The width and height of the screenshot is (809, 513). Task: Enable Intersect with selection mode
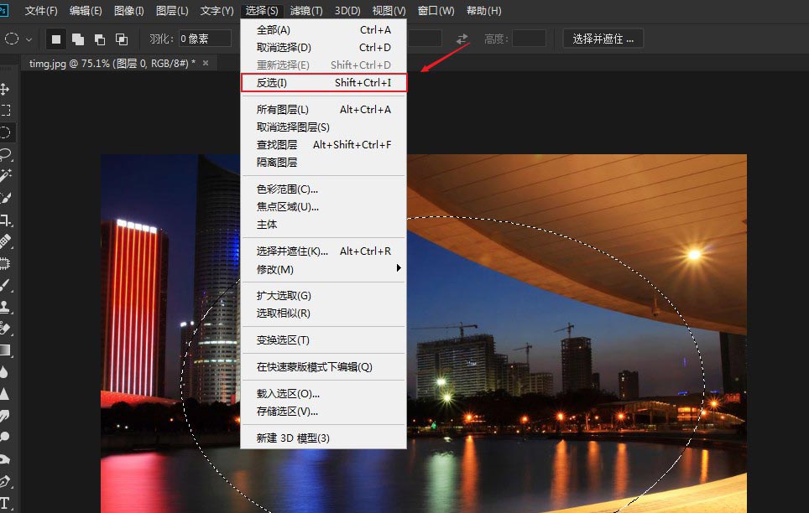121,38
